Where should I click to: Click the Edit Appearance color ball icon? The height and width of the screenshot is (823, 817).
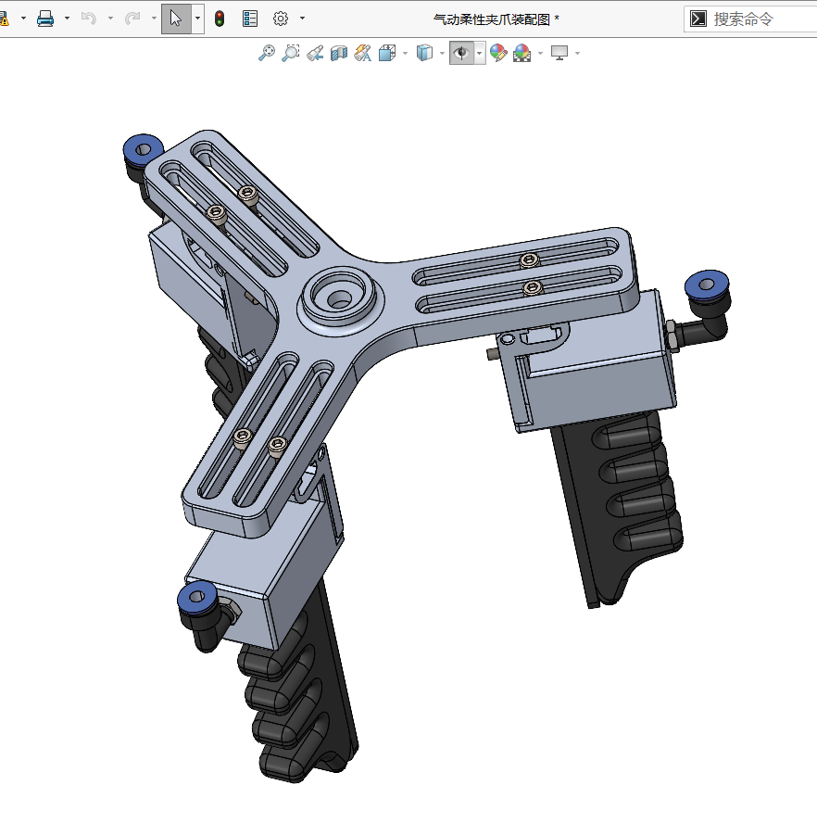pyautogui.click(x=498, y=53)
